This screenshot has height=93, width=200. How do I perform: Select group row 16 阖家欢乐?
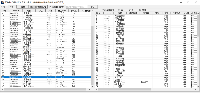[x=46, y=28]
